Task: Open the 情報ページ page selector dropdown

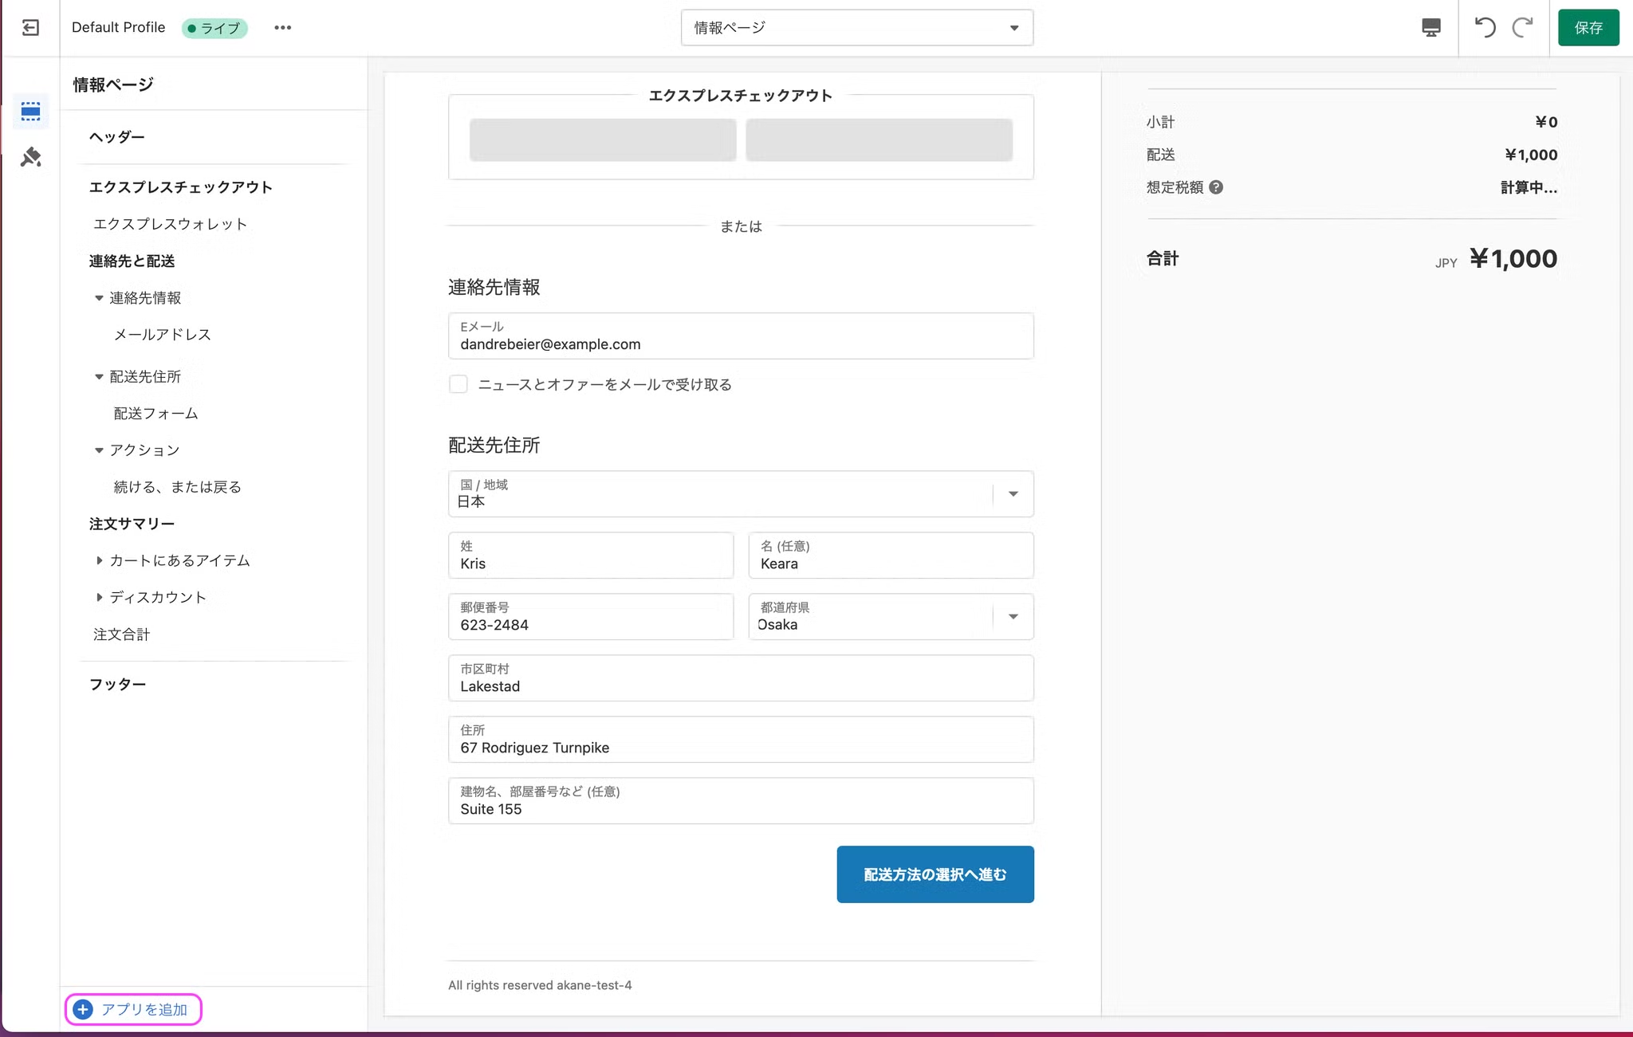Action: (x=857, y=28)
